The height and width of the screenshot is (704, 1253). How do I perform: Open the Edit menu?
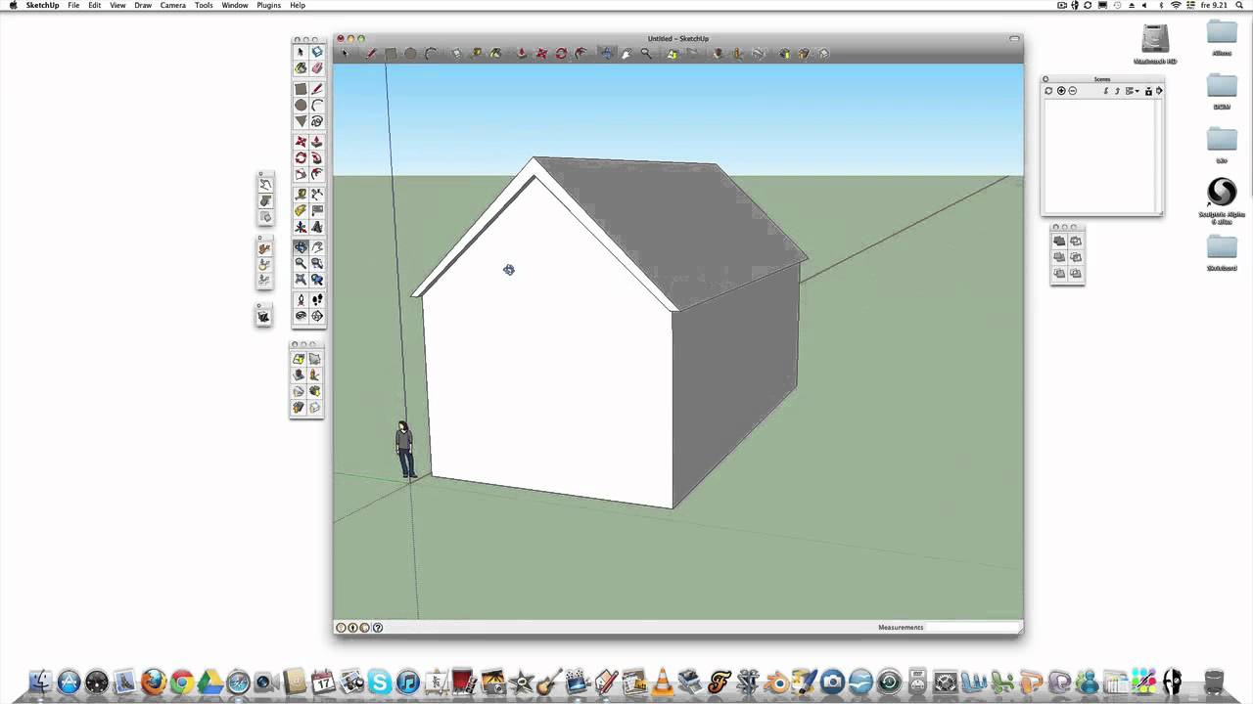click(94, 5)
